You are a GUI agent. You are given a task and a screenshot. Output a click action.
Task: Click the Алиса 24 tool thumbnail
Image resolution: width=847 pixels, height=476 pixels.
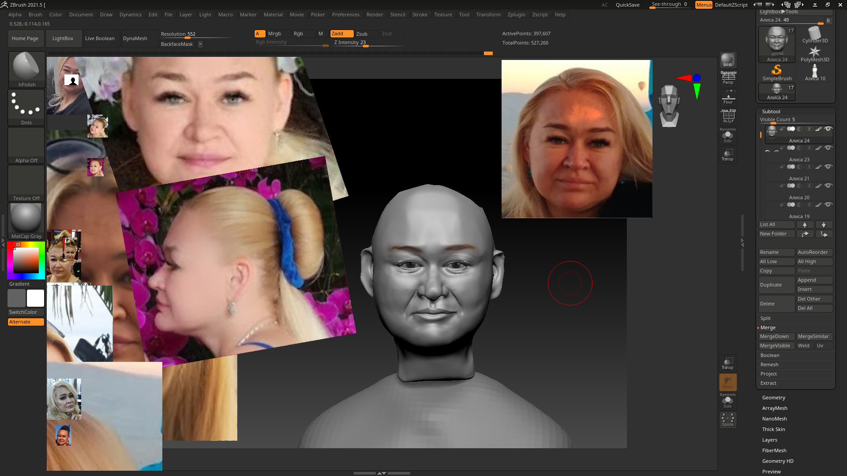click(x=777, y=44)
